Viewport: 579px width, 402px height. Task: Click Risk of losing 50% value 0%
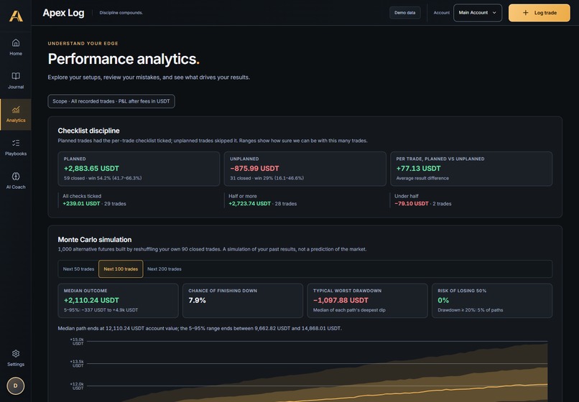pos(443,300)
